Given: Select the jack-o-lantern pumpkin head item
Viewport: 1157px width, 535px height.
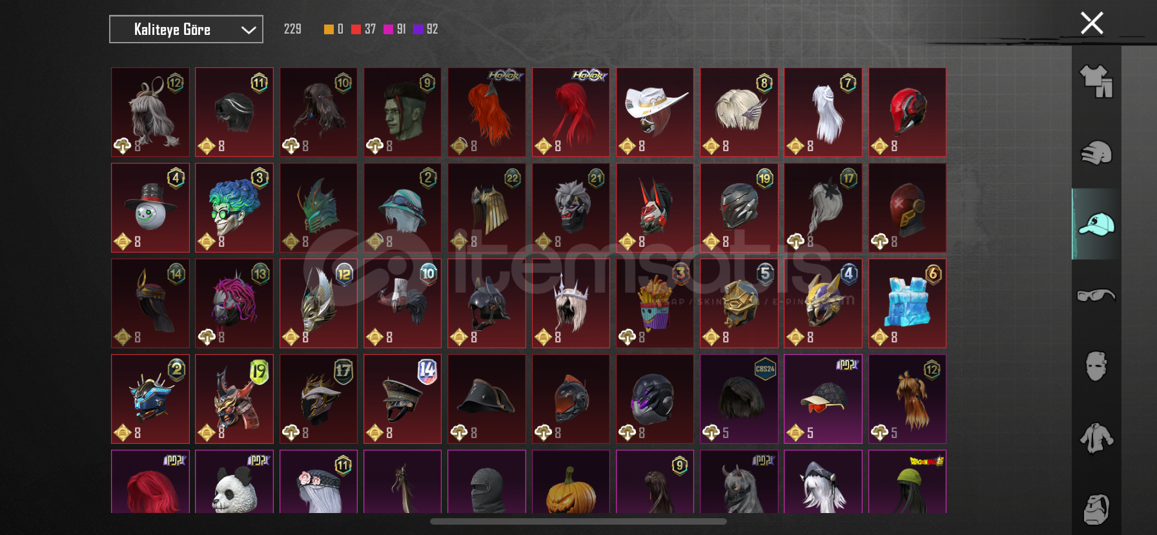Looking at the screenshot, I should click(571, 482).
